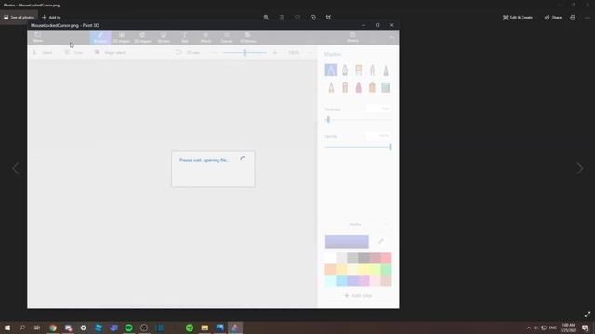The image size is (595, 334).
Task: Go to the next photo arrow
Action: pyautogui.click(x=579, y=168)
